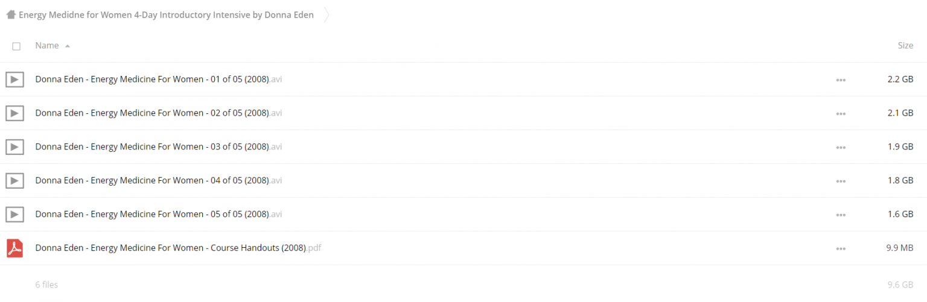Click video icon for part 02 of 05
This screenshot has width=927, height=302.
pos(14,113)
